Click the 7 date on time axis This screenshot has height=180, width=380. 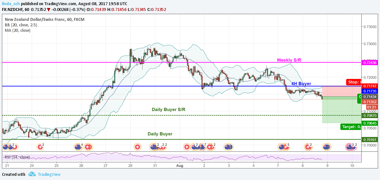pos(278,166)
